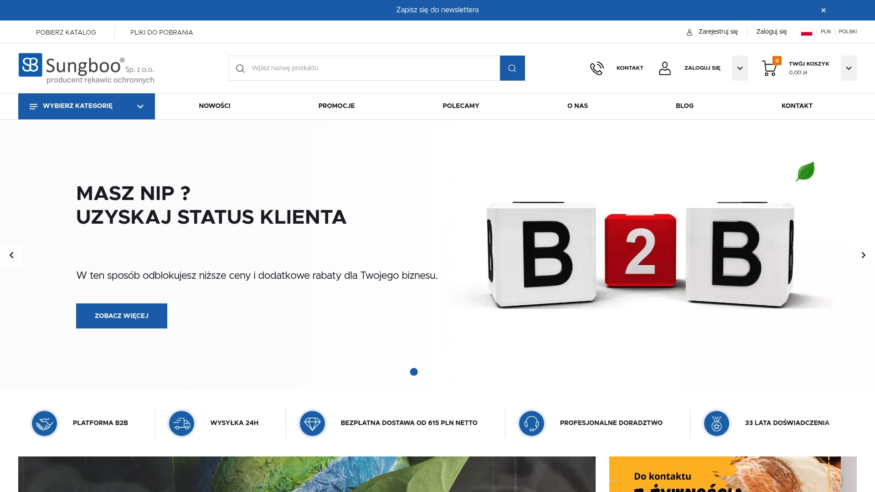This screenshot has height=492, width=875.
Task: Click the Polish flag language icon
Action: (x=807, y=31)
